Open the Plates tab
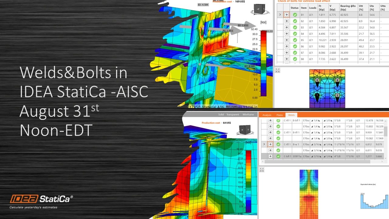389x219 pixels. coord(280,115)
